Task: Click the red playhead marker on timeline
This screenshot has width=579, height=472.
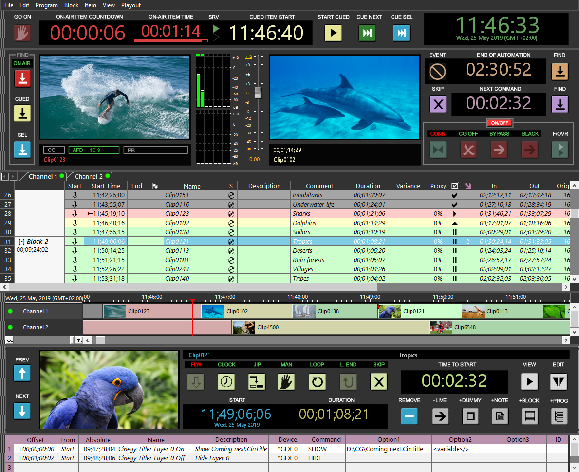Action: pyautogui.click(x=192, y=301)
